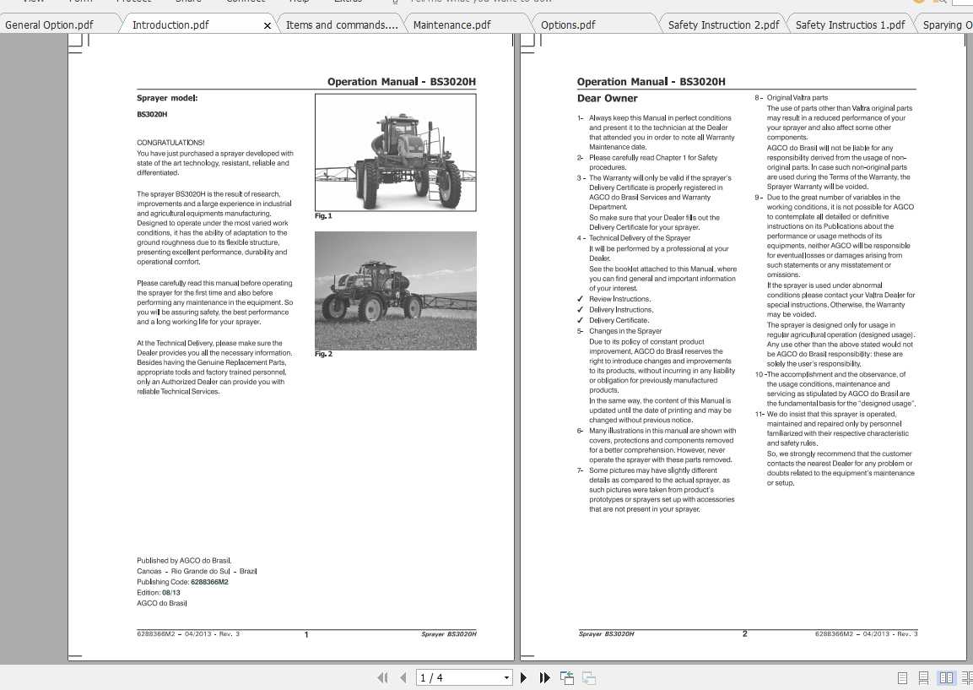Toggle the facing pages view
Image resolution: width=973 pixels, height=690 pixels.
pyautogui.click(x=946, y=678)
